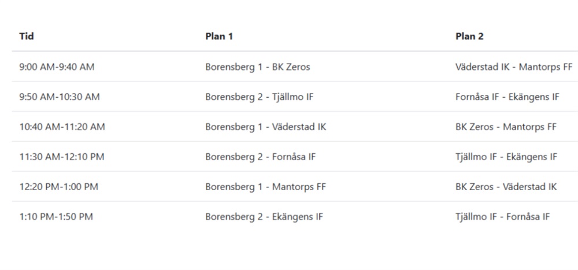The width and height of the screenshot is (578, 270).
Task: Select the 9:50 AM-10:30 AM time cell
Action: [x=60, y=97]
